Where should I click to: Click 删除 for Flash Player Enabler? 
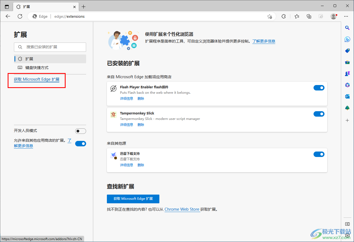141,99
